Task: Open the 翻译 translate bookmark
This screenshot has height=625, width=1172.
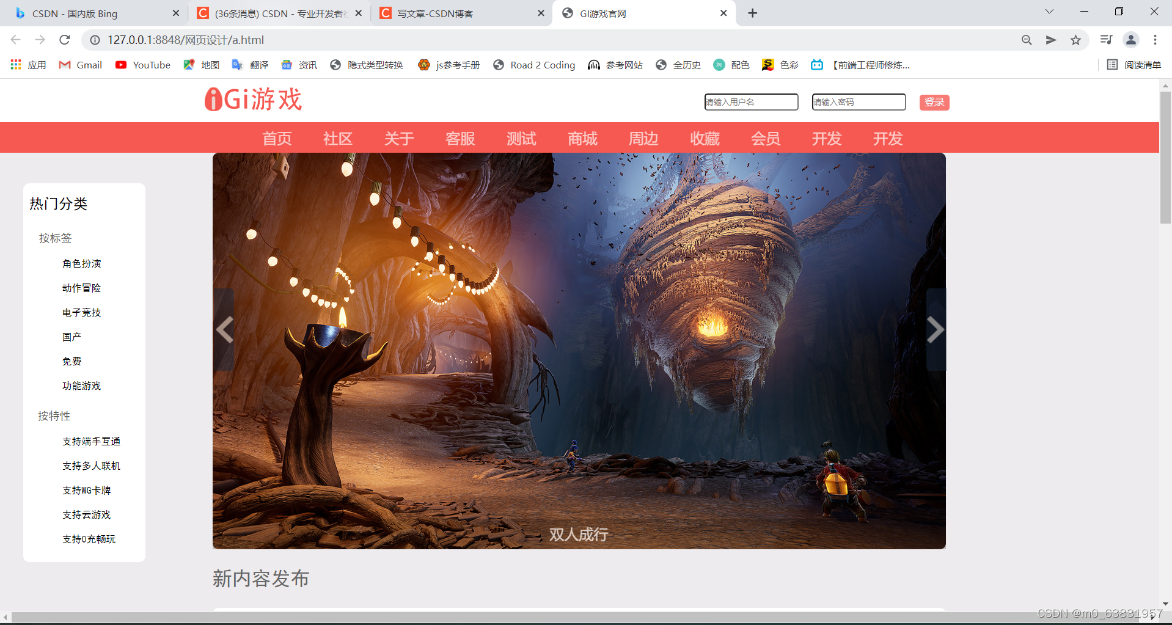Action: [x=251, y=65]
